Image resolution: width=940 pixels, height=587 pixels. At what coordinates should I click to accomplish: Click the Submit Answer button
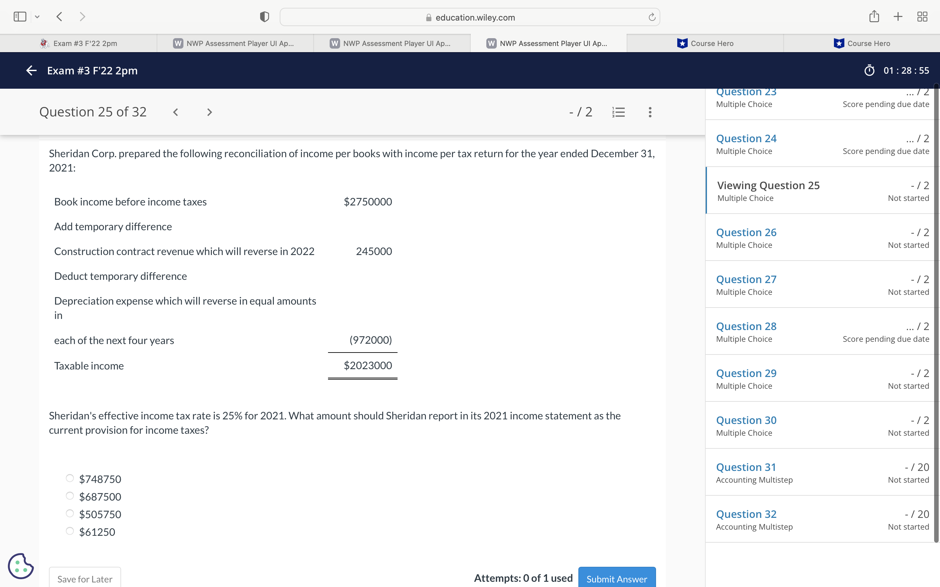coord(617,579)
